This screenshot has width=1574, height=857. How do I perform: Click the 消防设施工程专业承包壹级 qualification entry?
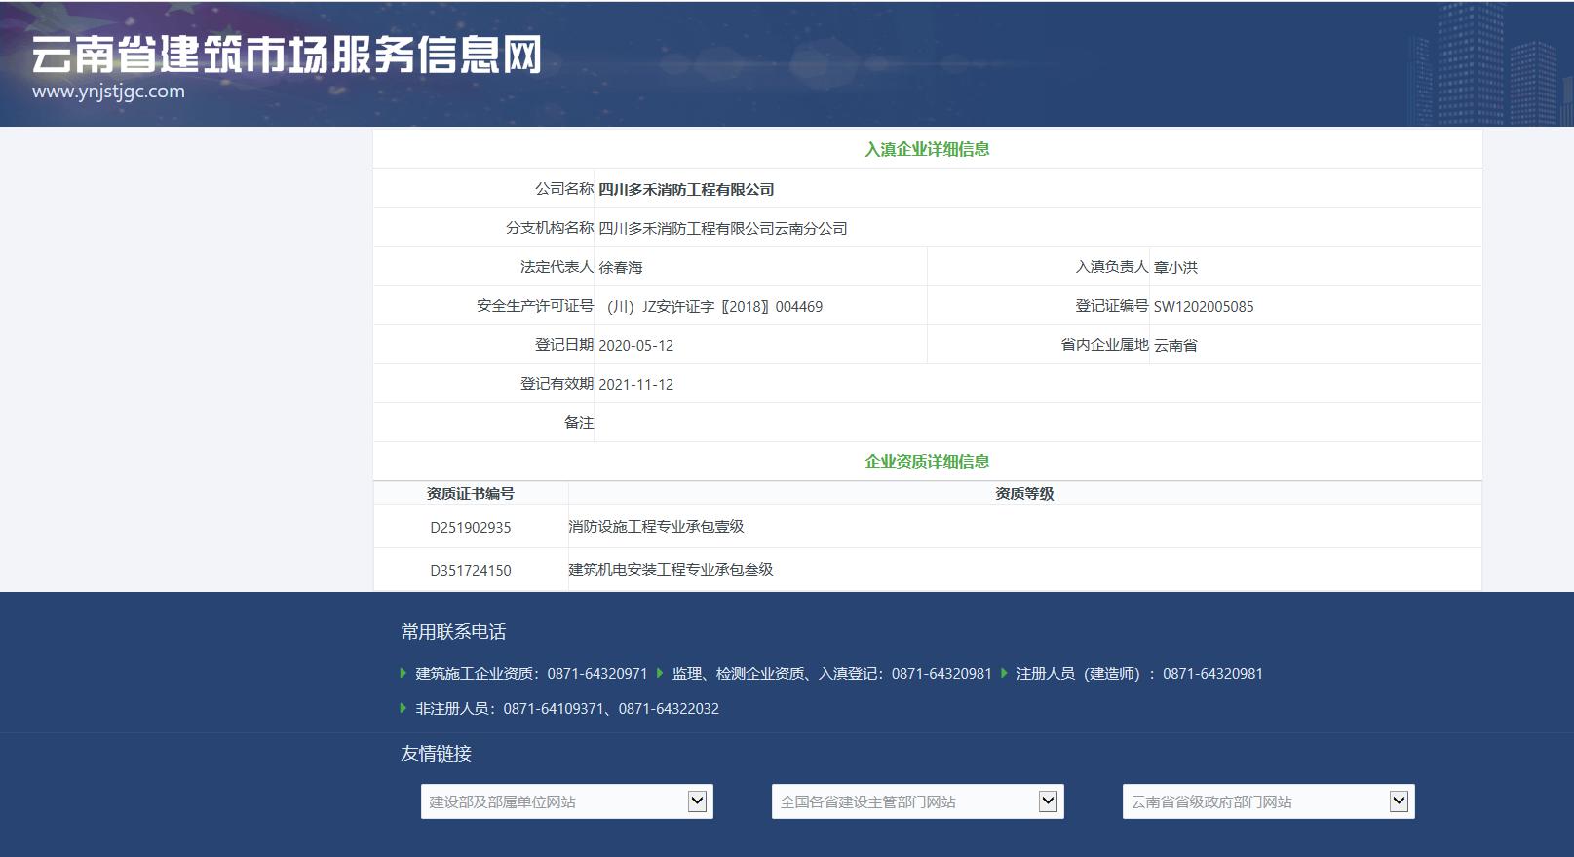point(656,527)
